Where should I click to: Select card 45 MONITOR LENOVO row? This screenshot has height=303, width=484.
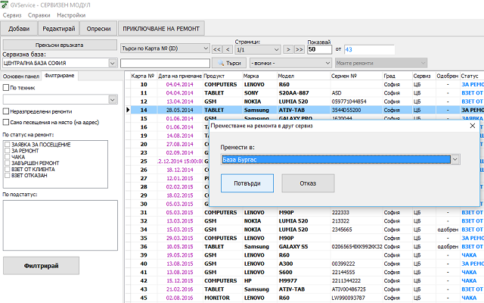(x=305, y=298)
